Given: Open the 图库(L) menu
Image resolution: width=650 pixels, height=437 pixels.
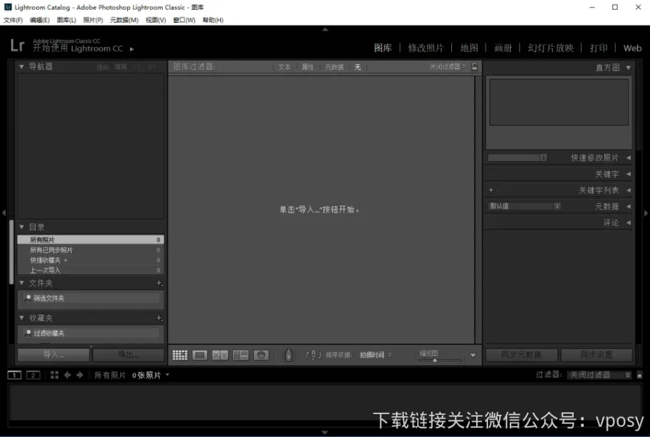Looking at the screenshot, I should 66,20.
